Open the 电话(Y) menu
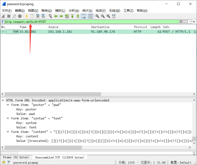The image size is (197, 165). 101,11
